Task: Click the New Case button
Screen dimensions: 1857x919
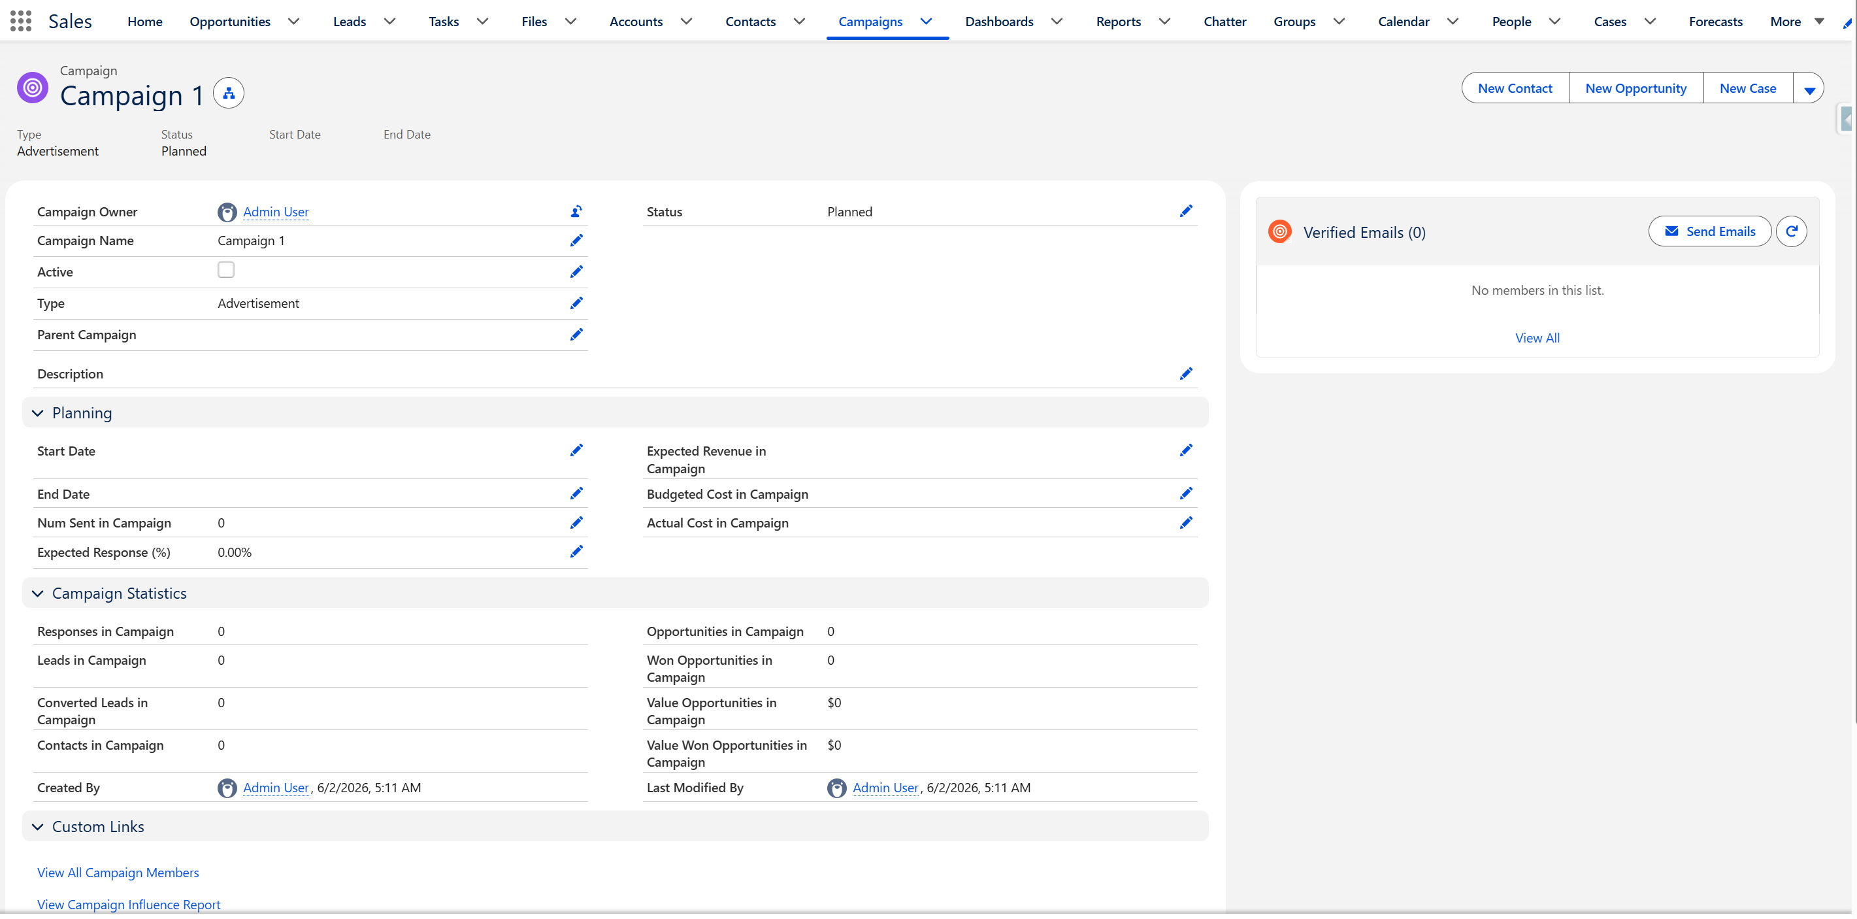Action: pyautogui.click(x=1748, y=89)
